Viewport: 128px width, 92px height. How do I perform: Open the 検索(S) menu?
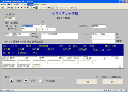(x=16, y=4)
